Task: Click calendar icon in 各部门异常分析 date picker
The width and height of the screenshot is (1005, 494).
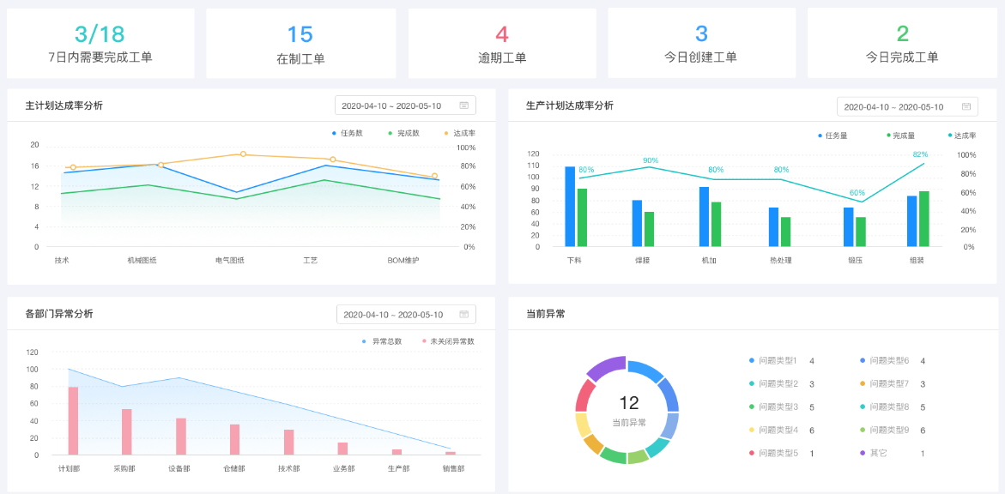Action: click(x=463, y=315)
